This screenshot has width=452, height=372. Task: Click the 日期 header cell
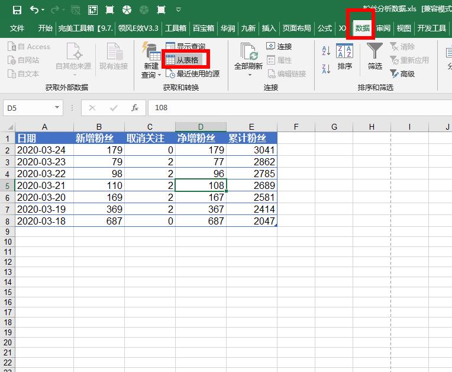pyautogui.click(x=44, y=138)
